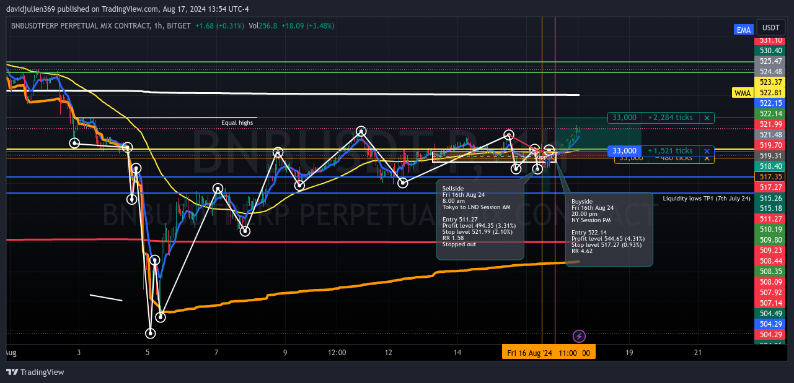794x383 pixels.
Task: Click the BNBUSDTPERP PERPETUAL MIX CONTRACT title
Action: click(x=81, y=25)
